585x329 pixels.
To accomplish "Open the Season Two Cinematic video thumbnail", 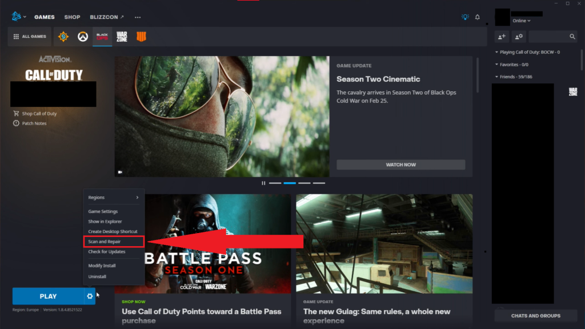I will pos(222,117).
